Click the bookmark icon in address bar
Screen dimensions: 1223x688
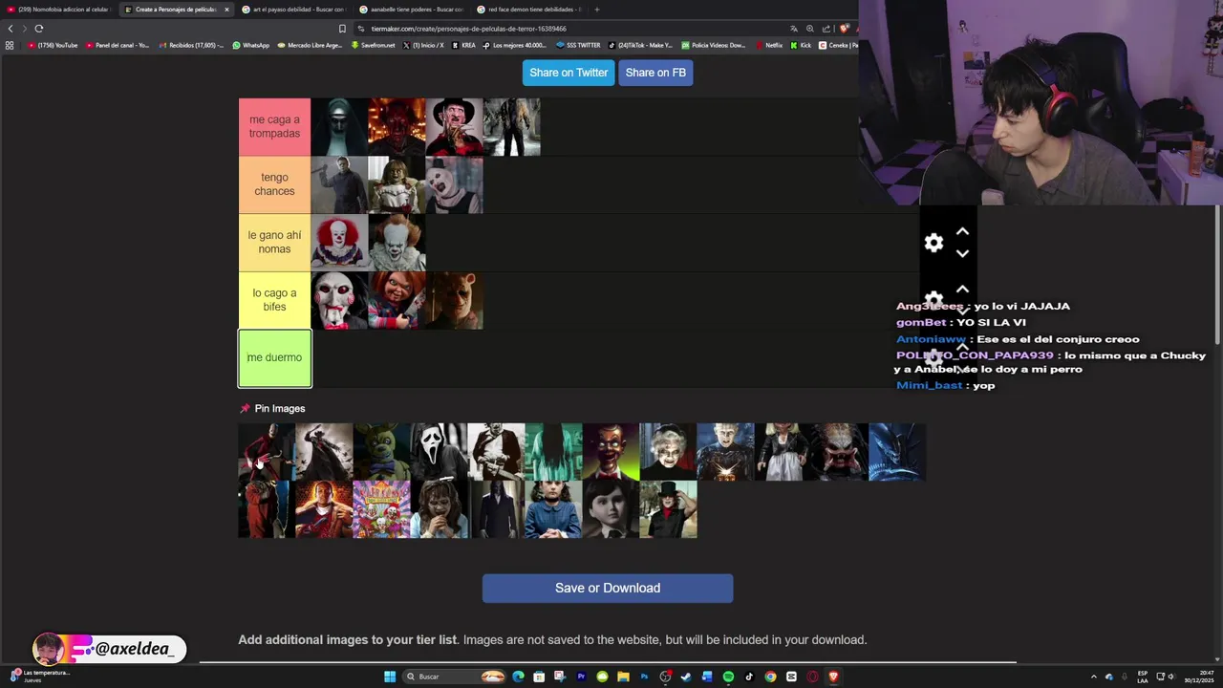pos(342,29)
